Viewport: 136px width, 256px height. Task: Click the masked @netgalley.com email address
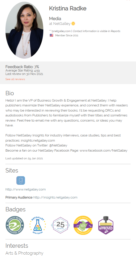pos(60,31)
